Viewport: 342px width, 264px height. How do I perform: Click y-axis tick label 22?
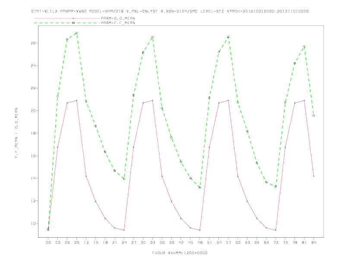(x=33, y=88)
